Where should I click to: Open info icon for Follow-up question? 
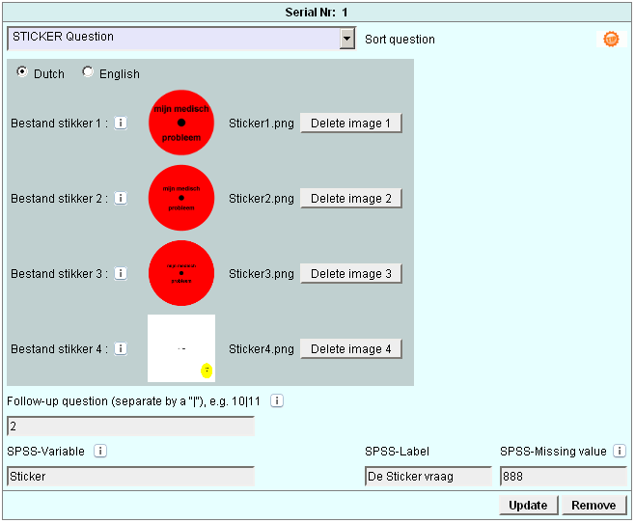[277, 400]
